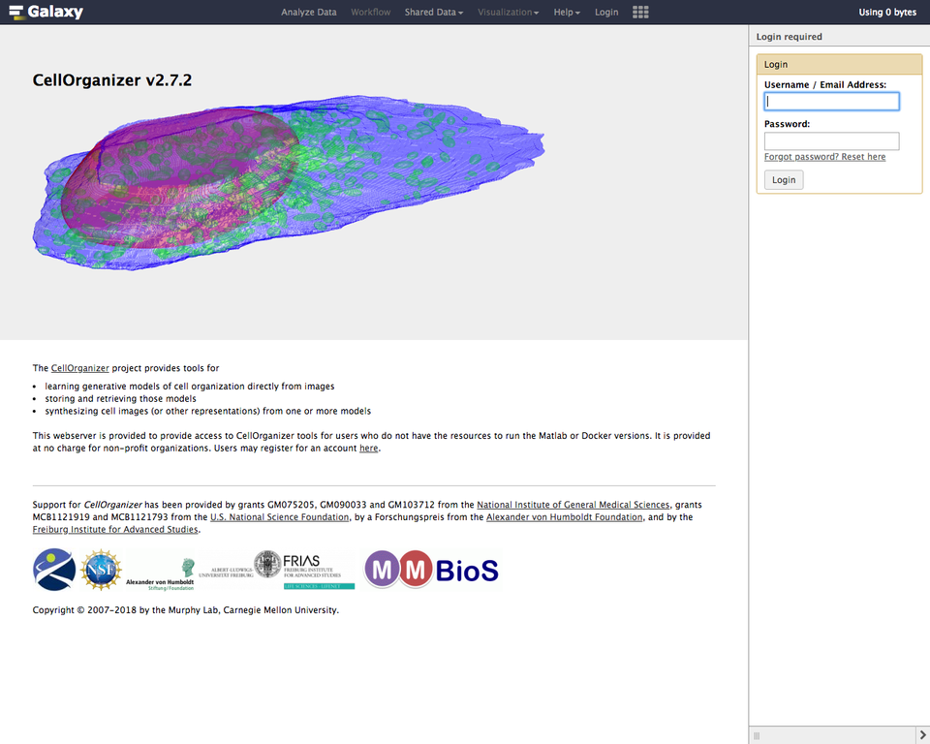The width and height of the screenshot is (930, 744).
Task: Collapse right panel with bottom arrow icon
Action: pos(923,735)
